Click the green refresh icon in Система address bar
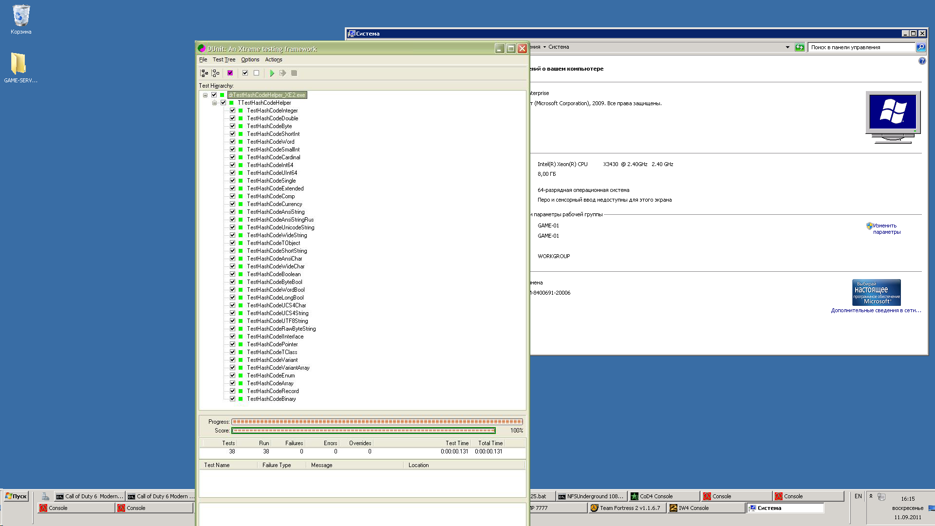Viewport: 935px width, 526px height. tap(800, 47)
